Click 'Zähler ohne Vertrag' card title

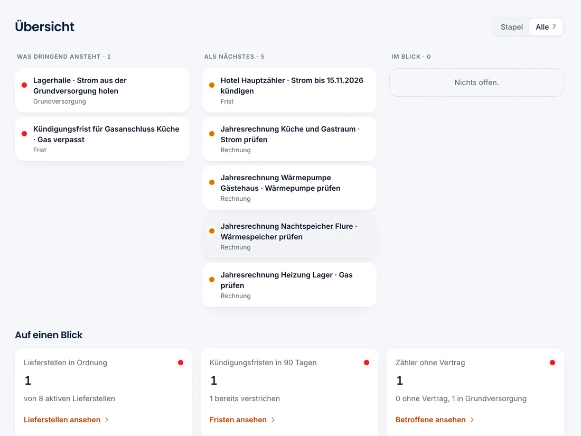pos(430,363)
